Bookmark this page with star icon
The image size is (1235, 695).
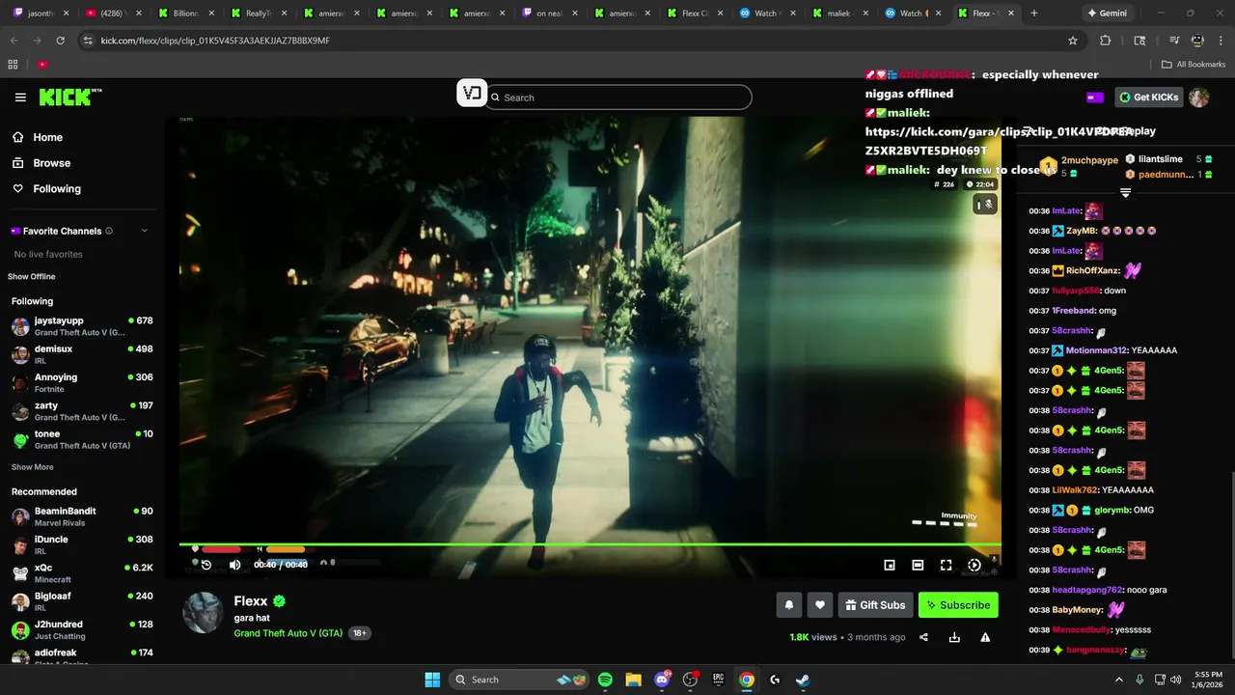1072,41
